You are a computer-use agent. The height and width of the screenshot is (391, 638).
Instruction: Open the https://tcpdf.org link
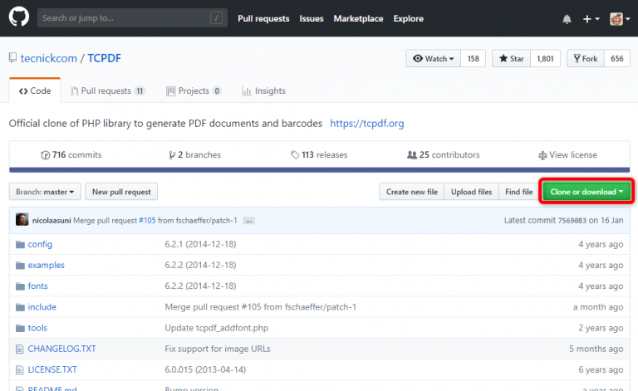[x=367, y=124]
